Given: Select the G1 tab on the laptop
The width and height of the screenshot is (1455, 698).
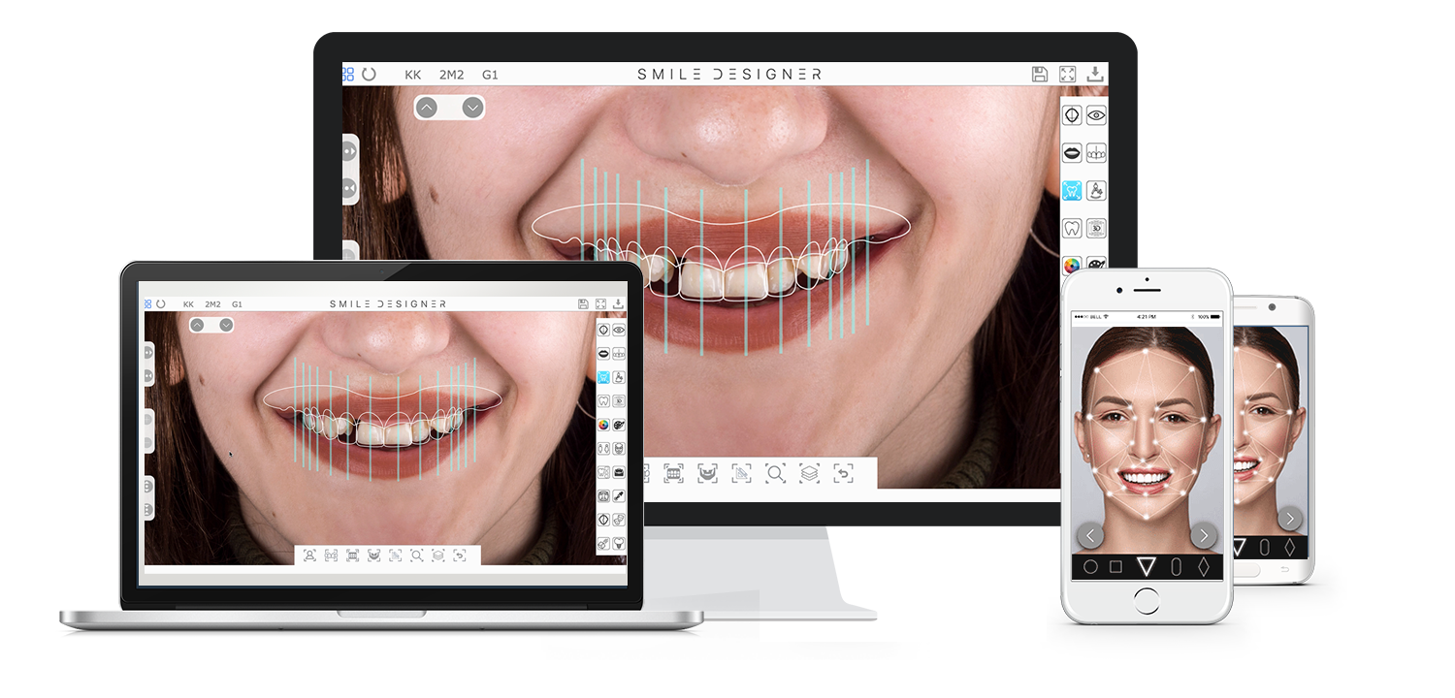Looking at the screenshot, I should 237,304.
